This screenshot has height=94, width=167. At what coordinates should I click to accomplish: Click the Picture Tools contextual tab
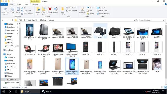(x=35, y=1)
